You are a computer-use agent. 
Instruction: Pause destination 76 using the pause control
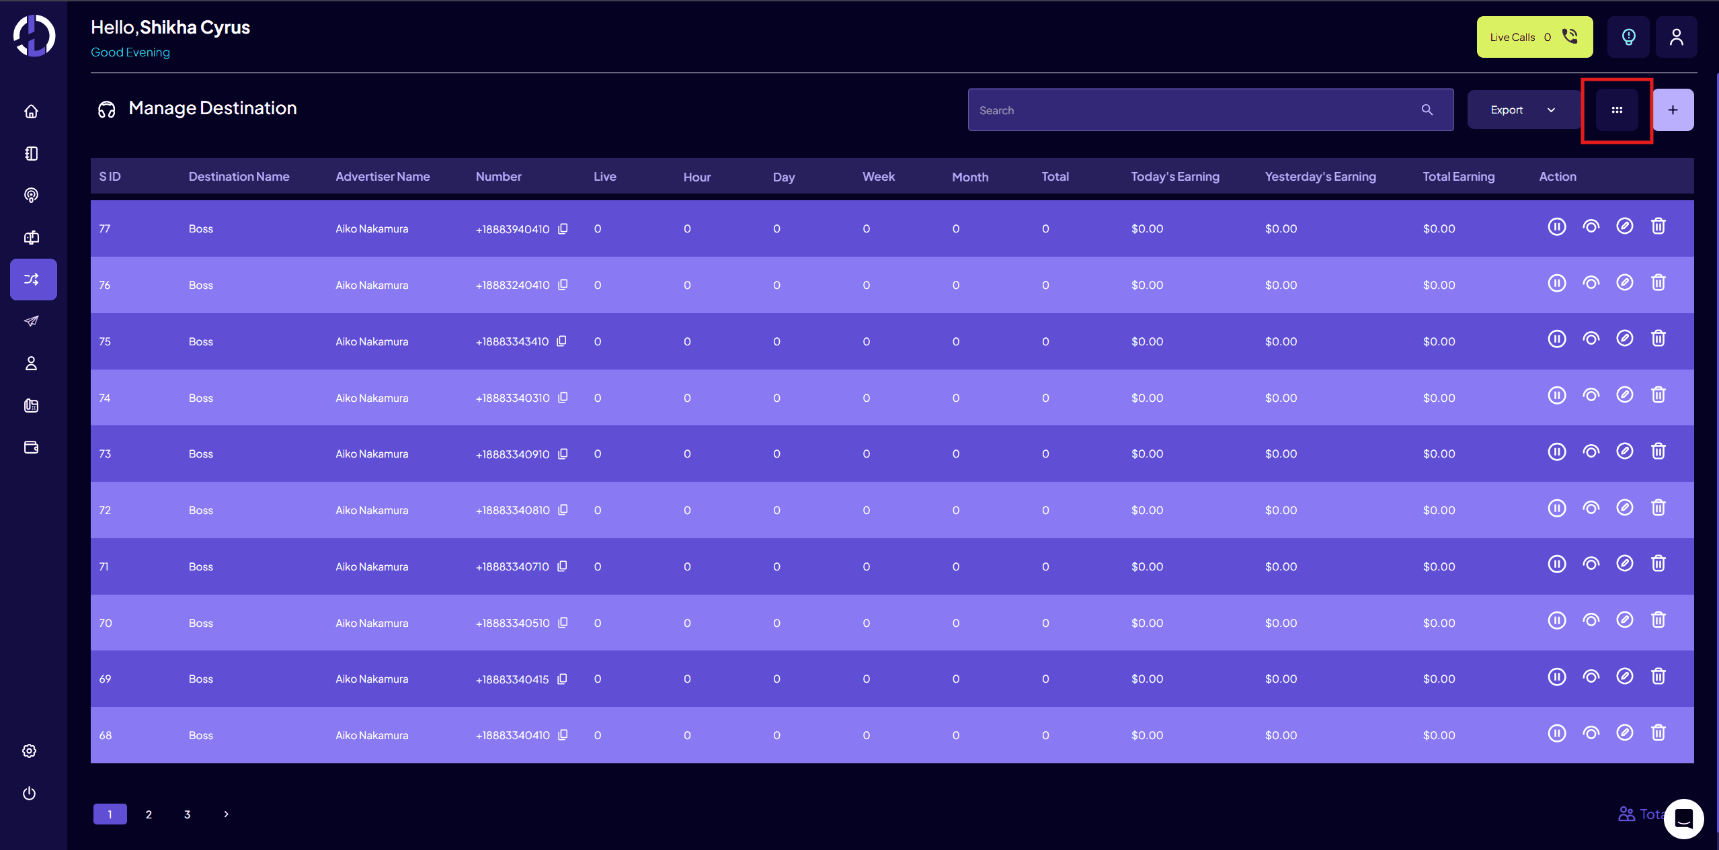1557,283
